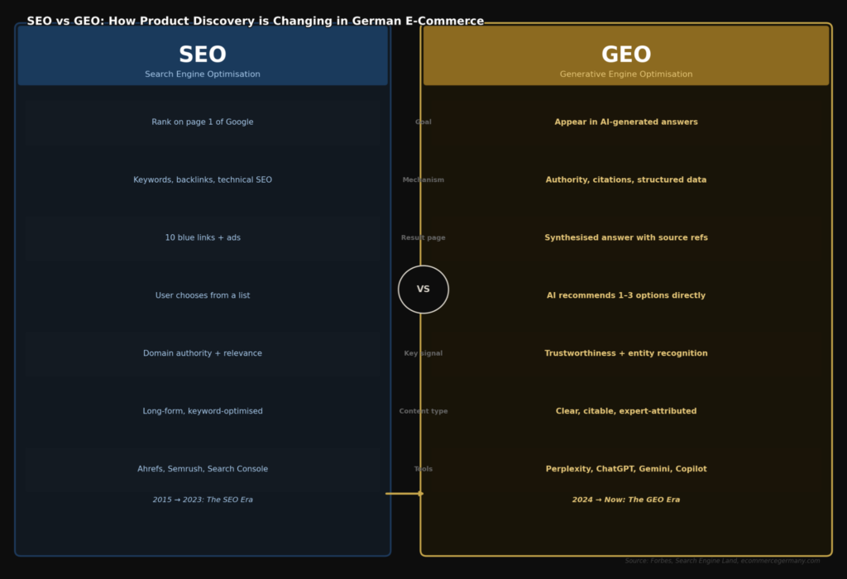Click 'Domain authority + relevance' row
The height and width of the screenshot is (579, 847).
[x=203, y=354]
